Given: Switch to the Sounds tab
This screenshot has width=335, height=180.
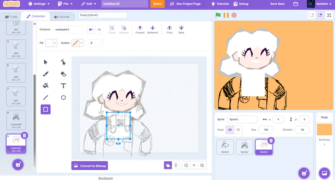Looking at the screenshot, I should pyautogui.click(x=62, y=17).
